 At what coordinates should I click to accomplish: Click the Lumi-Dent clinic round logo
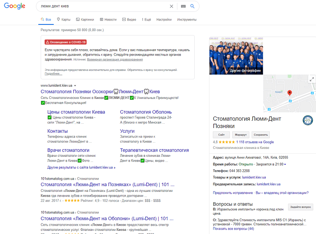coord(308,121)
